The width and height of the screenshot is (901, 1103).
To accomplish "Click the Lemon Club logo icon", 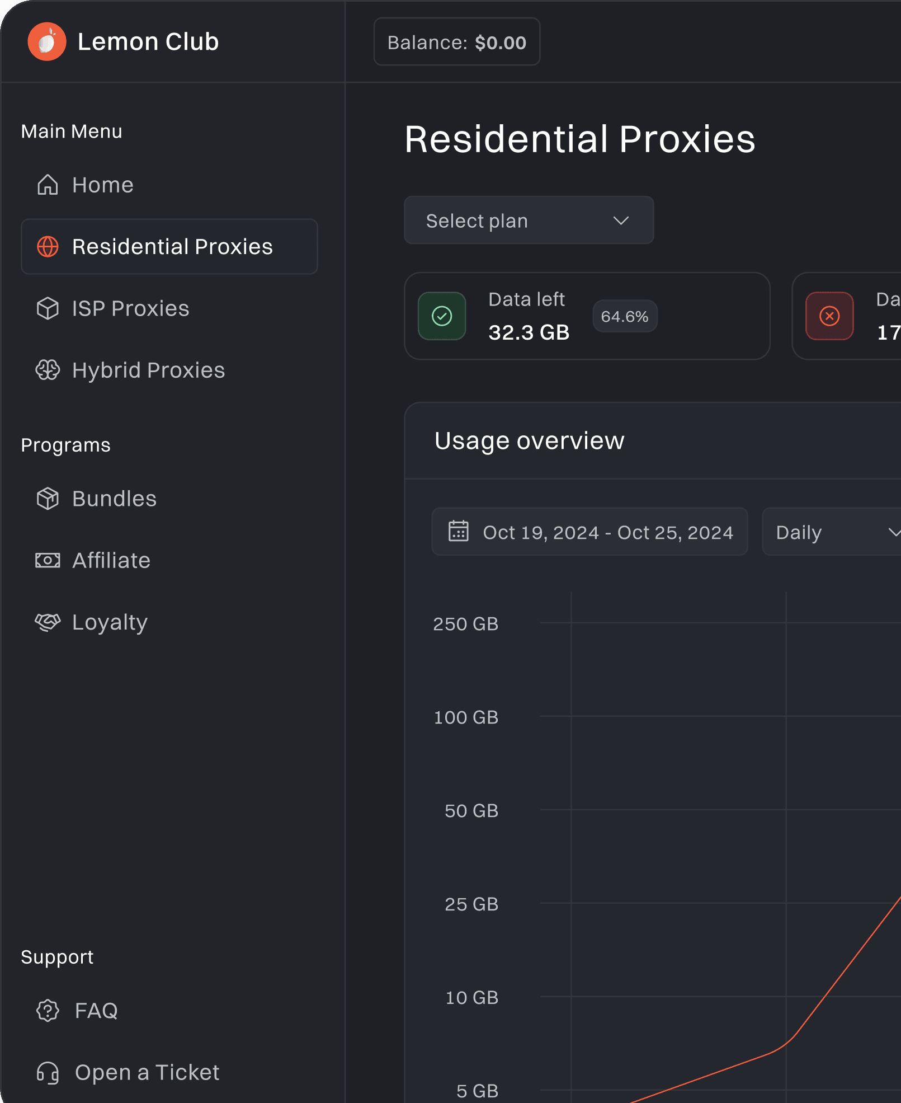I will tap(47, 41).
